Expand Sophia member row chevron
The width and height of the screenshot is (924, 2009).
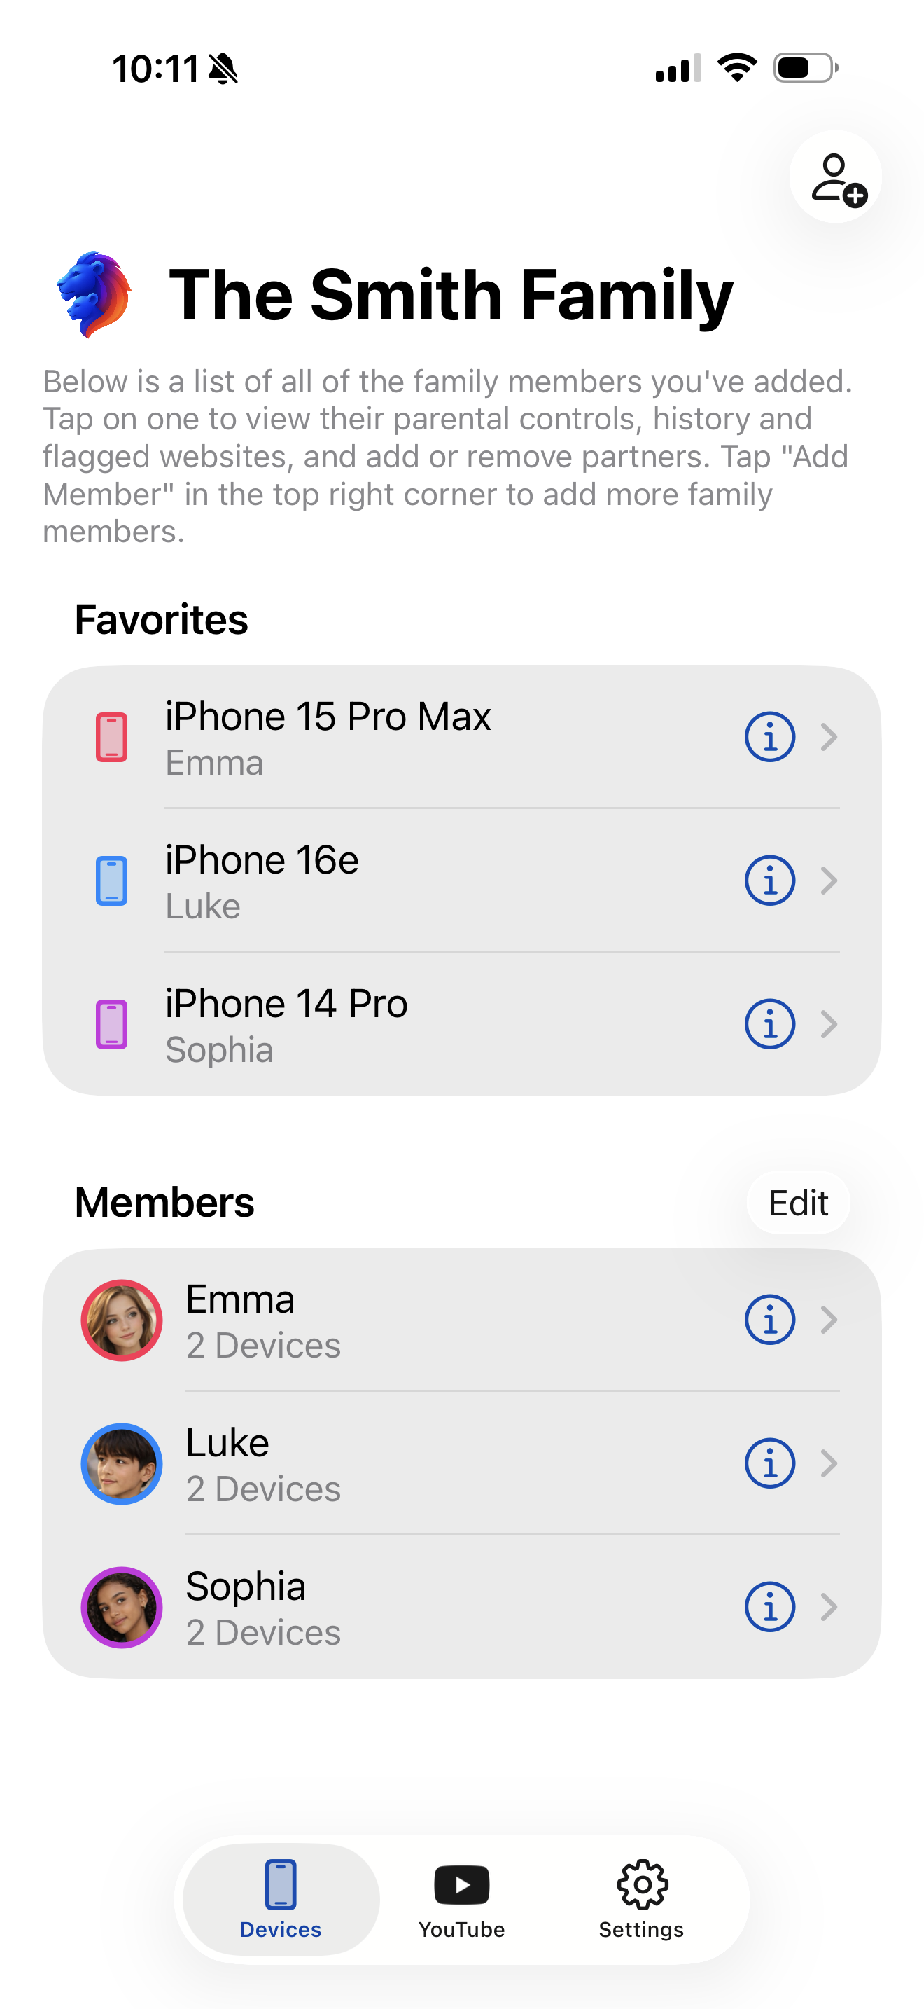point(829,1607)
